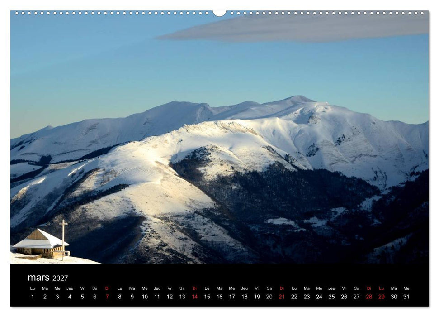
Task: Select day 1 in the calendar strip
Action: click(33, 297)
